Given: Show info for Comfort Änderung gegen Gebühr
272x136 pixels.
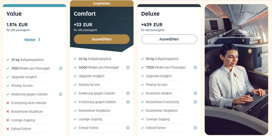Looking at the screenshot, I should pyautogui.click(x=128, y=93).
